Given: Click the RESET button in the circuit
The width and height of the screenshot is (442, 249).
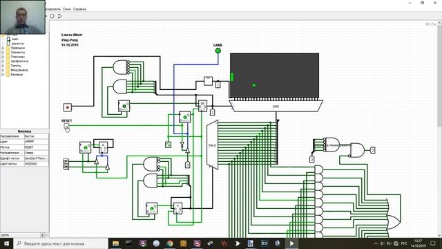Looking at the screenshot, I should coord(66,126).
